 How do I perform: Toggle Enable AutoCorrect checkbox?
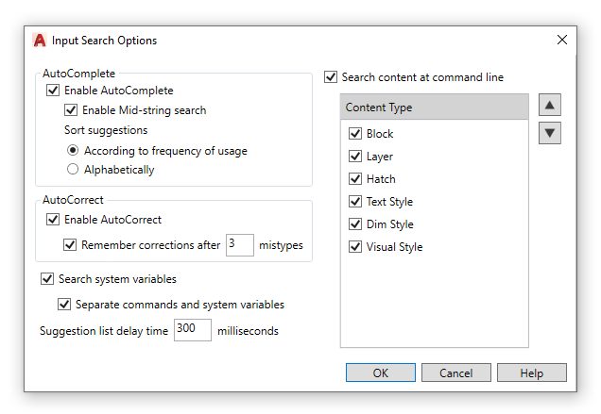[x=53, y=220]
